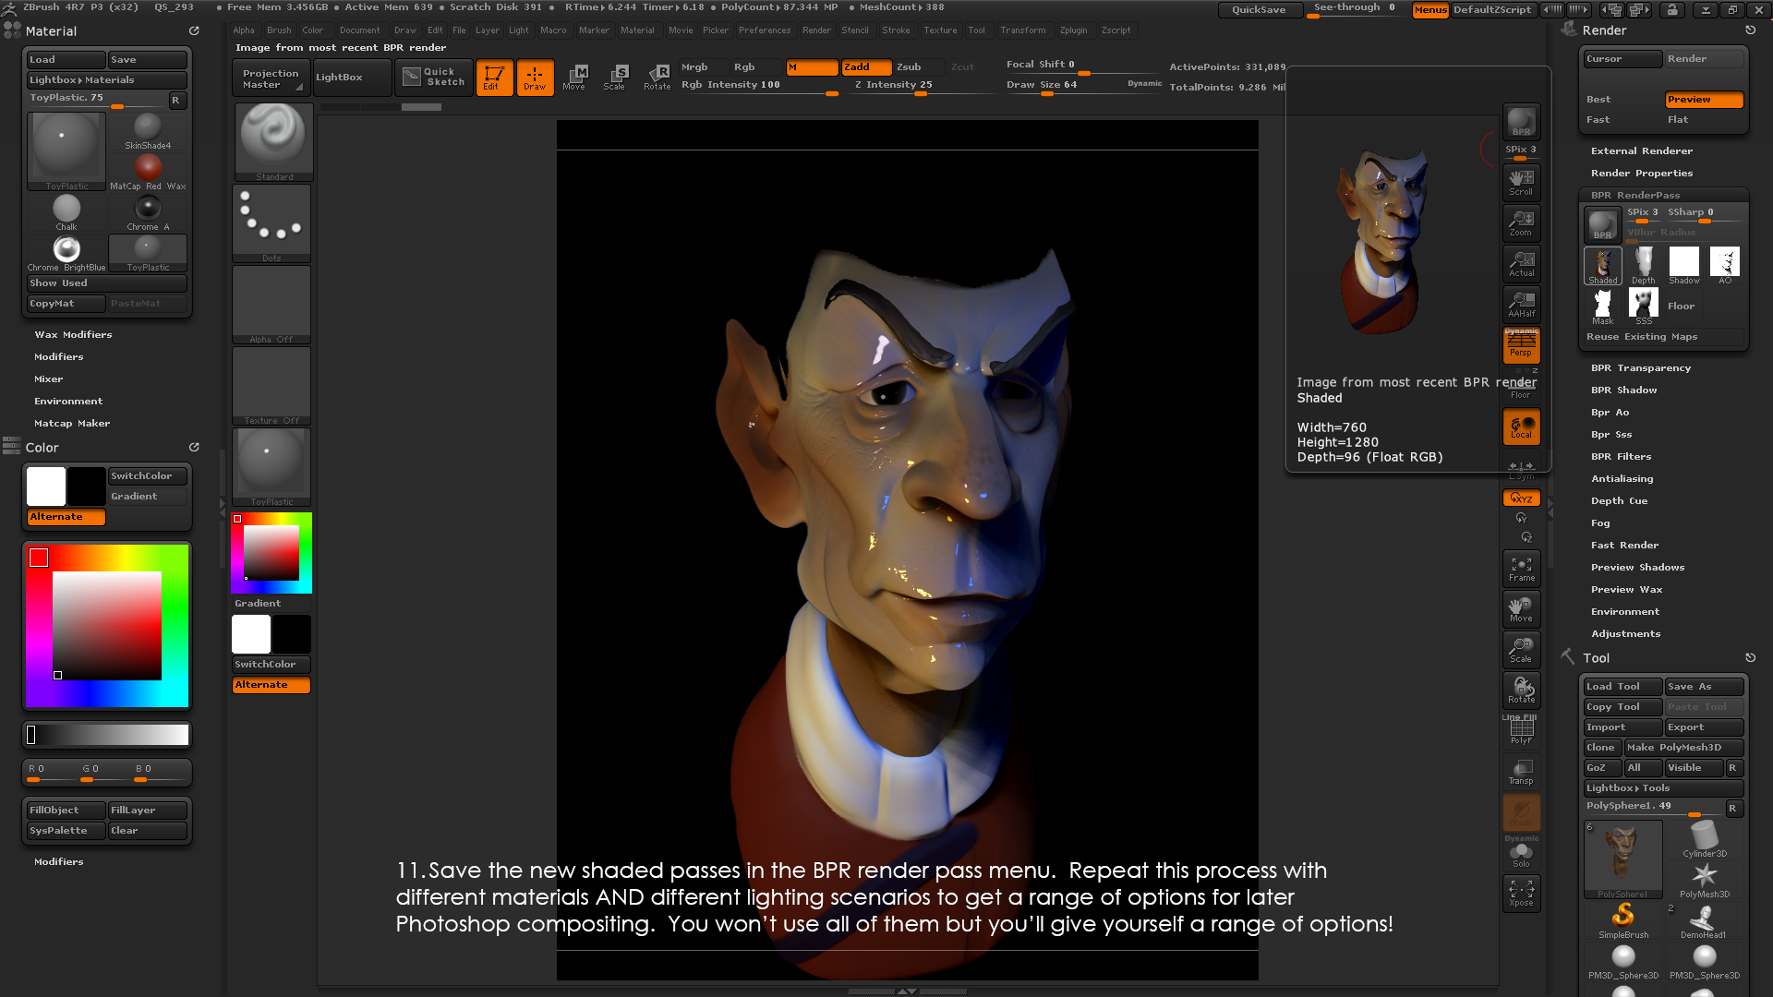The image size is (1773, 997).
Task: Toggle the Zadd mode button
Action: [865, 66]
